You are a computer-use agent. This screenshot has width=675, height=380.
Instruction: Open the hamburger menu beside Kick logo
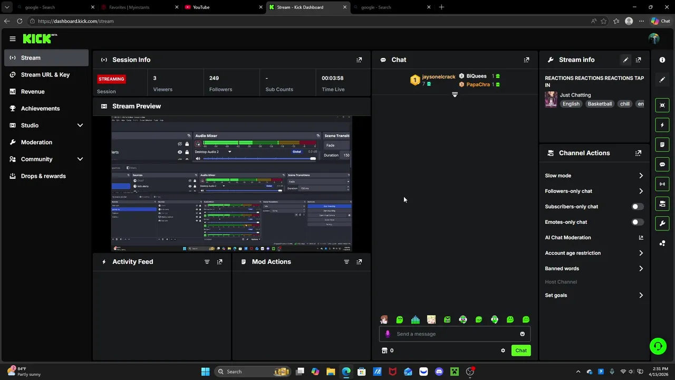(x=12, y=39)
